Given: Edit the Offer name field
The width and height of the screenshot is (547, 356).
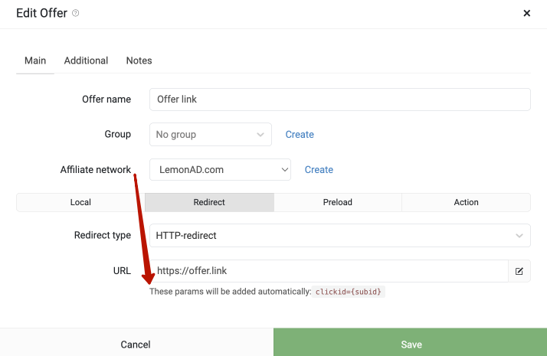Looking at the screenshot, I should coord(340,100).
